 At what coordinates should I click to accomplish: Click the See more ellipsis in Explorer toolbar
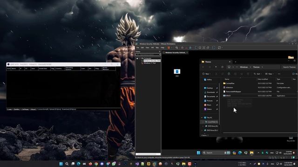(279, 74)
